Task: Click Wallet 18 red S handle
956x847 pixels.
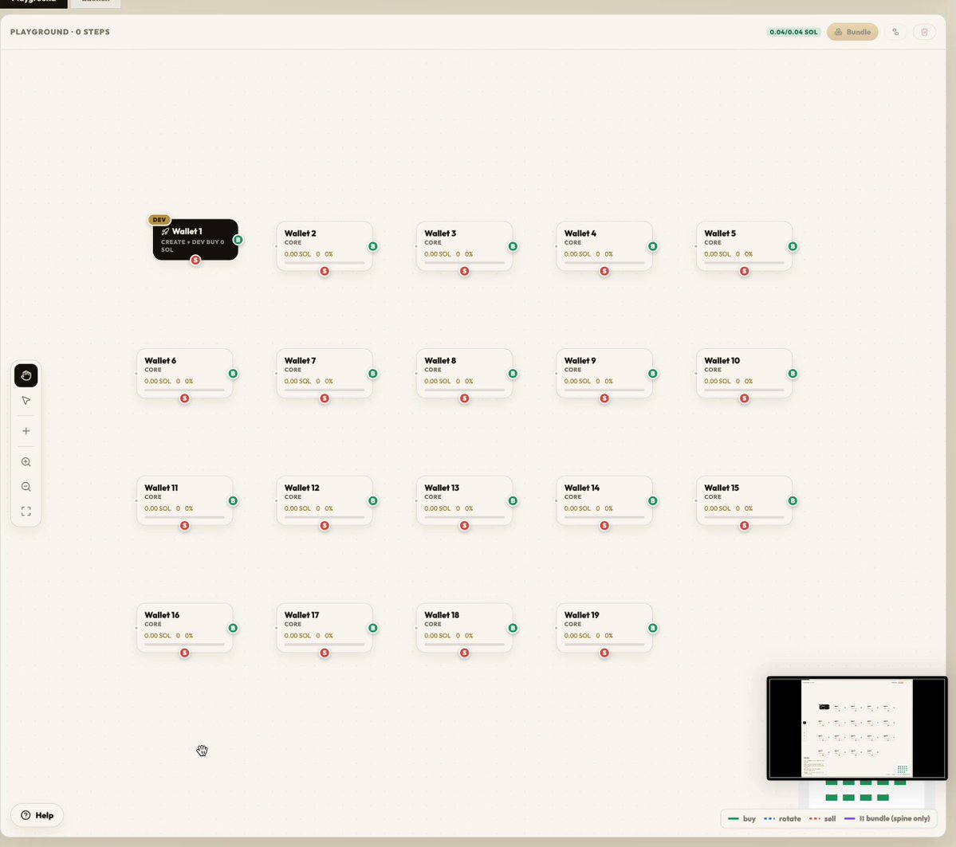Action: 465,653
